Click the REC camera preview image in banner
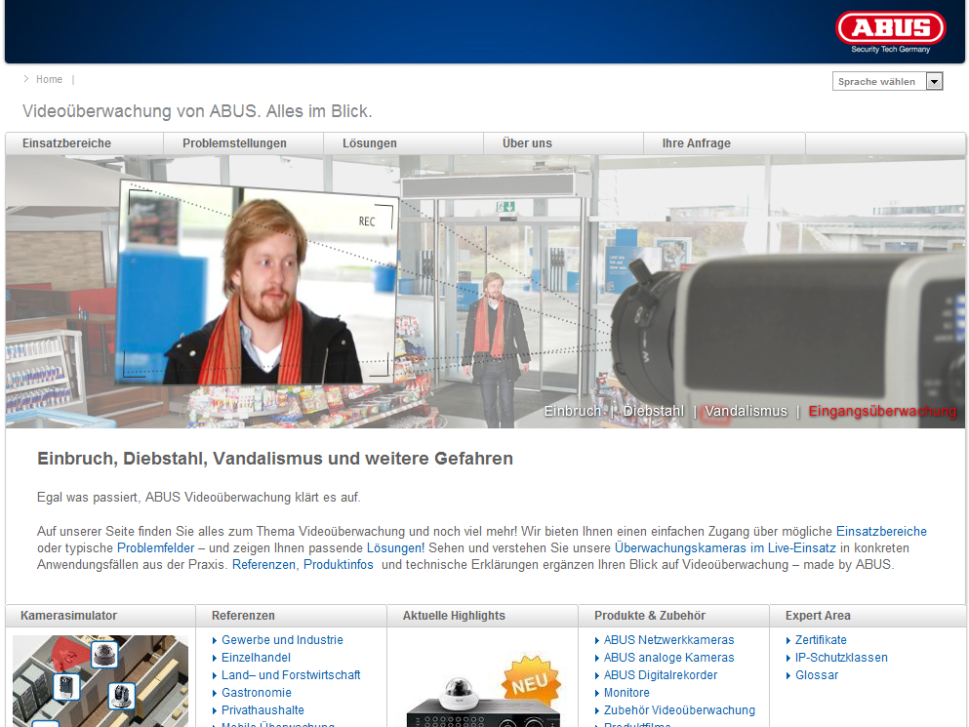This screenshot has height=727, width=969. pyautogui.click(x=257, y=282)
